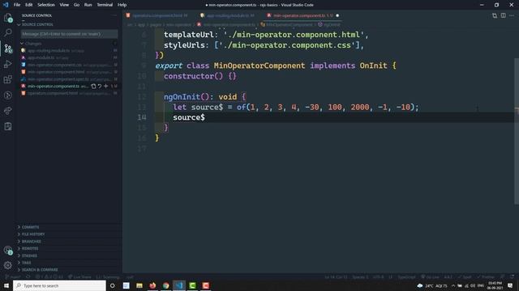Click Live Share in status bar
519x291 pixels.
pos(79,276)
